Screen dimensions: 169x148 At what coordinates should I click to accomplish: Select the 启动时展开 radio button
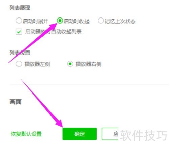pos(19,21)
